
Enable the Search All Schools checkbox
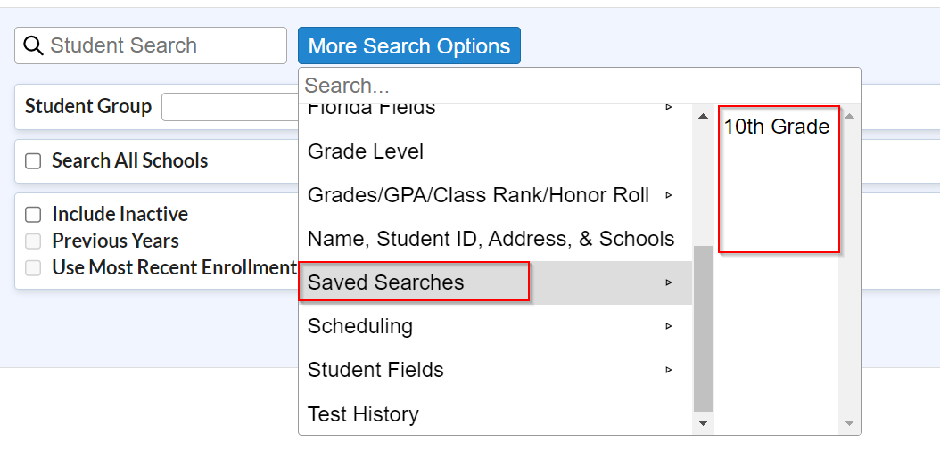pyautogui.click(x=33, y=161)
